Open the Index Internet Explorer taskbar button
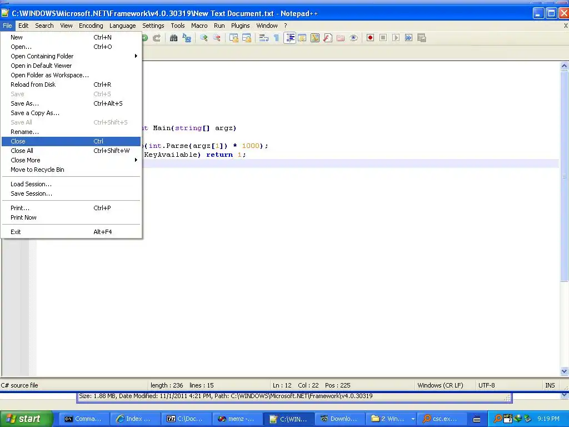Screen dimensions: 569x427 point(134,419)
